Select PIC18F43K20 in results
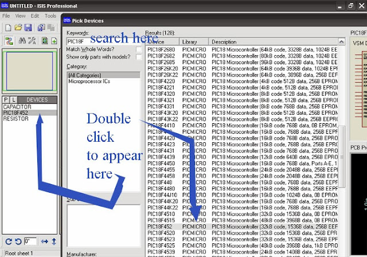The height and width of the screenshot is (257, 367). [242, 113]
